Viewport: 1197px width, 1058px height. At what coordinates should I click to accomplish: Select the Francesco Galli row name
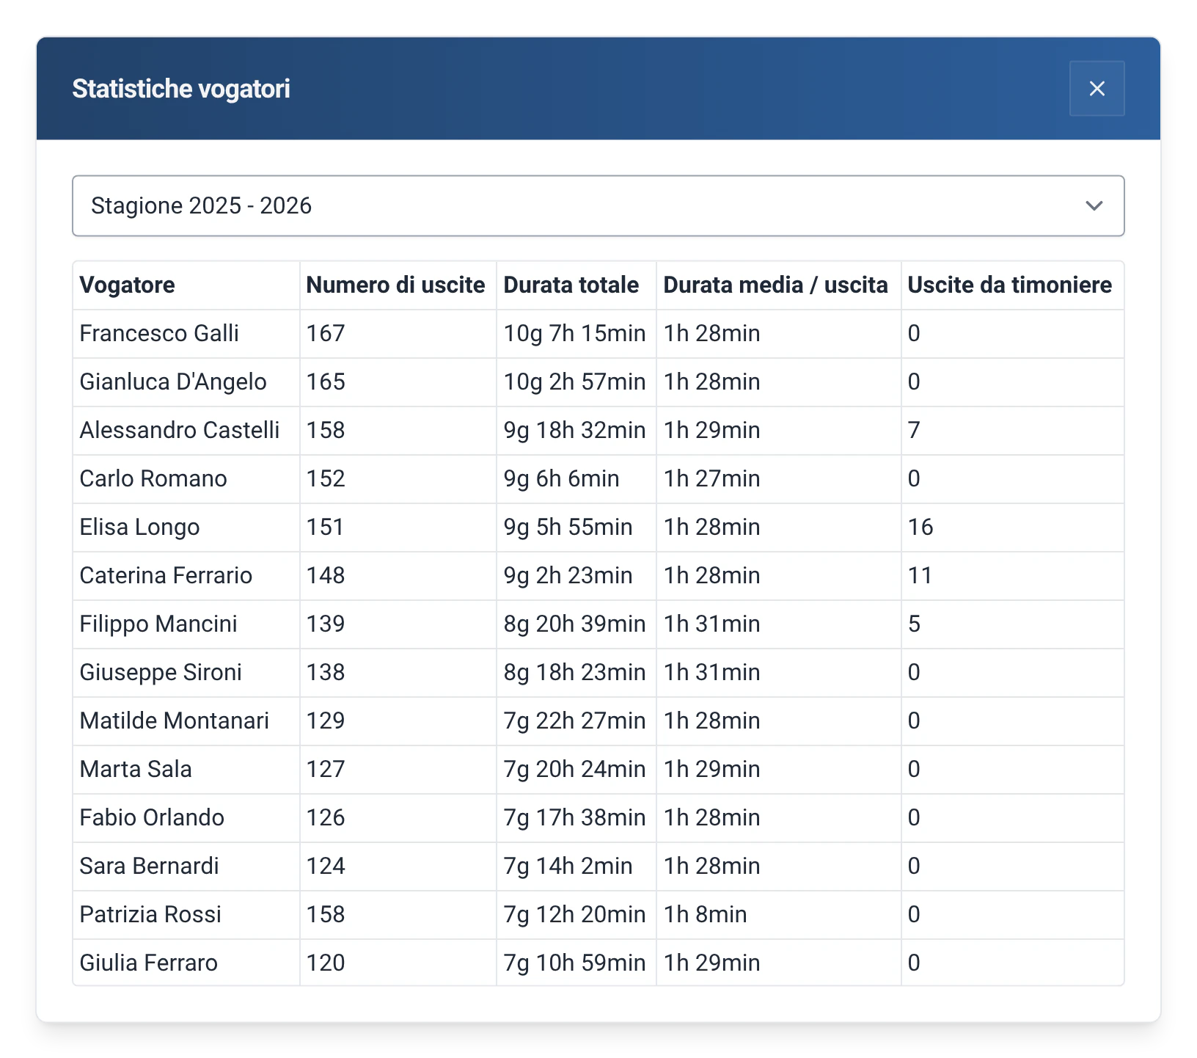tap(159, 333)
